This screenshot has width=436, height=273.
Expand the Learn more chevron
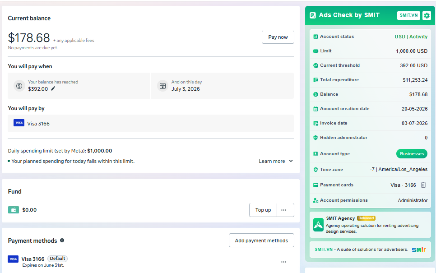[291, 161]
